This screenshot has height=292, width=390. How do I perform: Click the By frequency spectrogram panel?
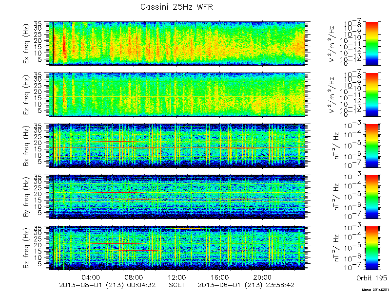pos(177,197)
